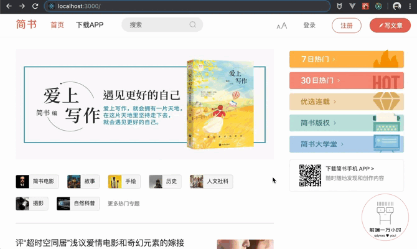The width and height of the screenshot is (417, 249).
Task: Open the 摄影 topic tag
Action: 32,204
